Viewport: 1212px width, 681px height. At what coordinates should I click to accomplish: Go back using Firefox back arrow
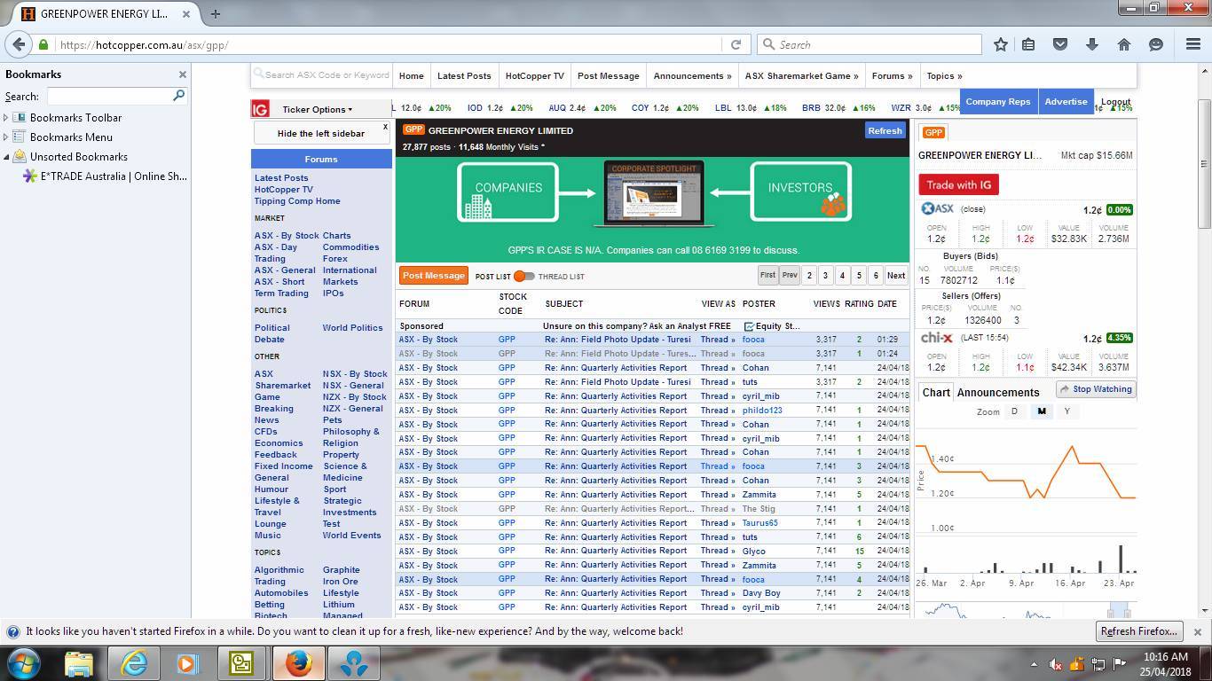[20, 44]
